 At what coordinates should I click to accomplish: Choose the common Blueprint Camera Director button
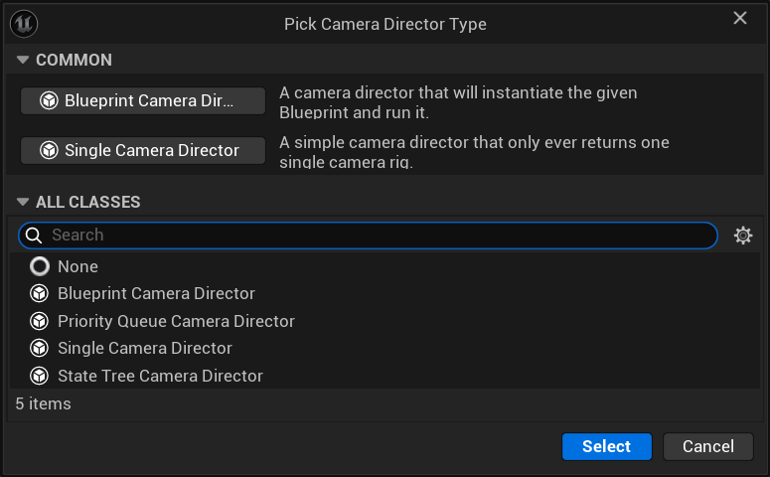click(143, 101)
